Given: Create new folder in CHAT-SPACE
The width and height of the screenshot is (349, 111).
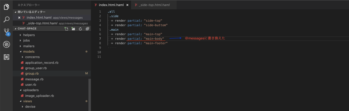Looking at the screenshot, I should (73, 29).
